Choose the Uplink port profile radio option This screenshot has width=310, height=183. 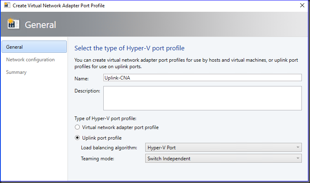click(x=78, y=138)
